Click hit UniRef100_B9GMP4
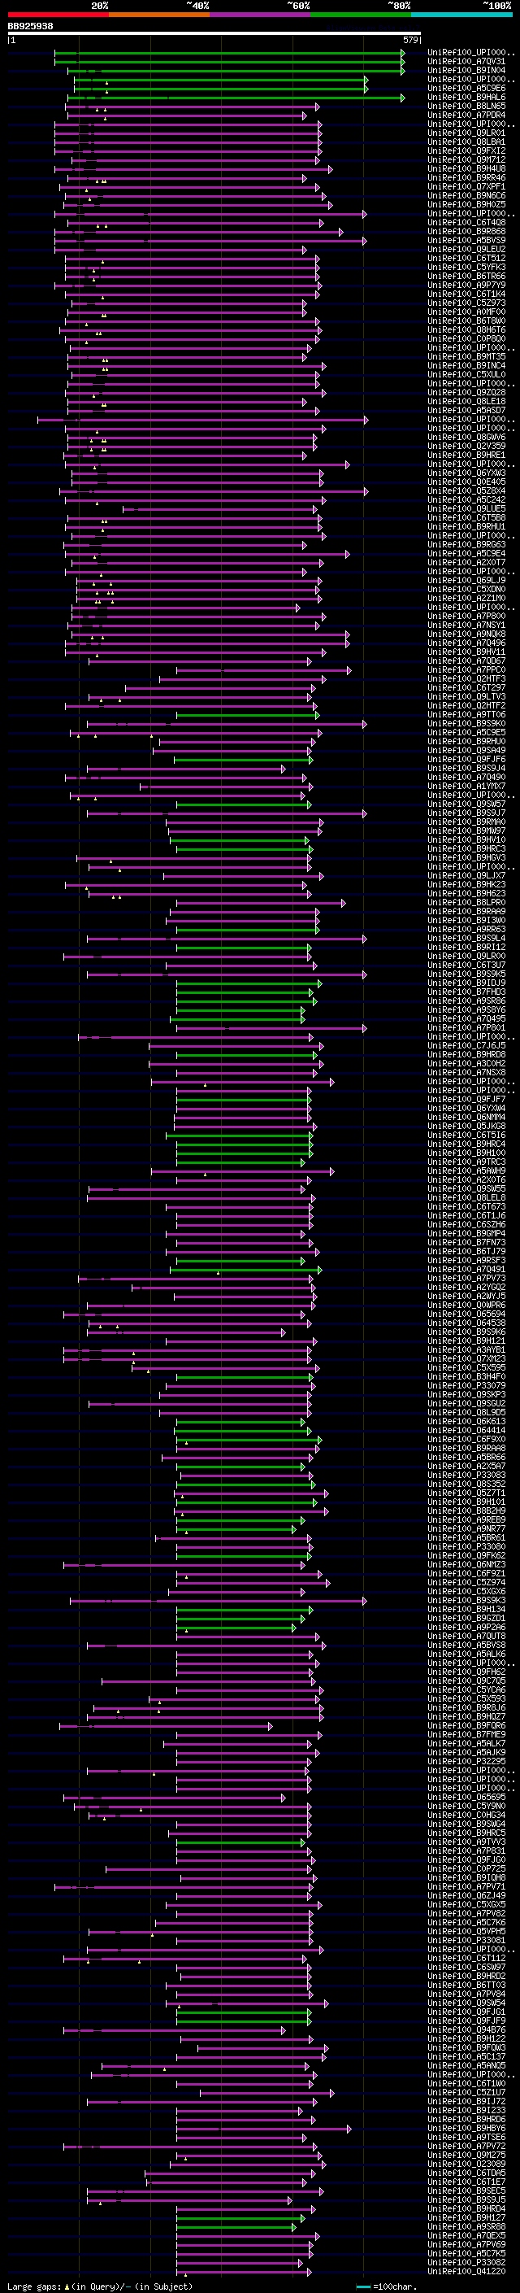This screenshot has width=520, height=2293. click(x=466, y=1234)
